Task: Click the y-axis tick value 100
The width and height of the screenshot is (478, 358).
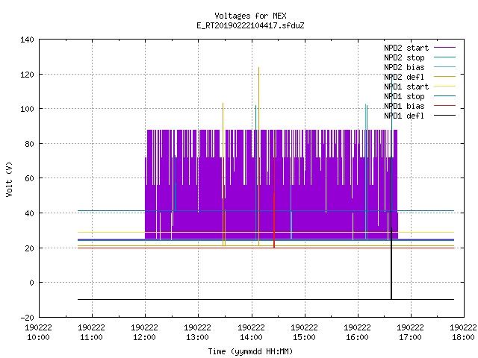Action: [27, 109]
